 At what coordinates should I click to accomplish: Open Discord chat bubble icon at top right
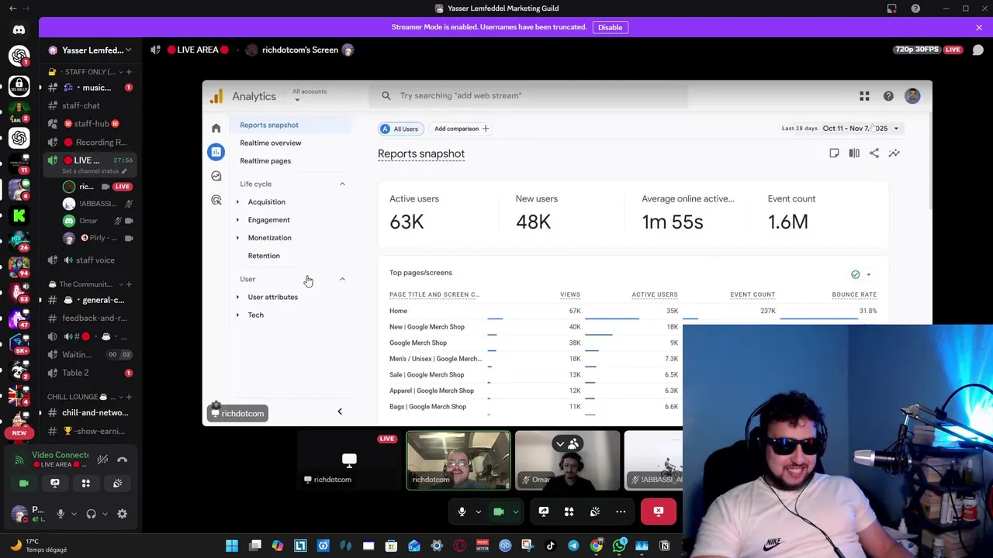click(978, 50)
